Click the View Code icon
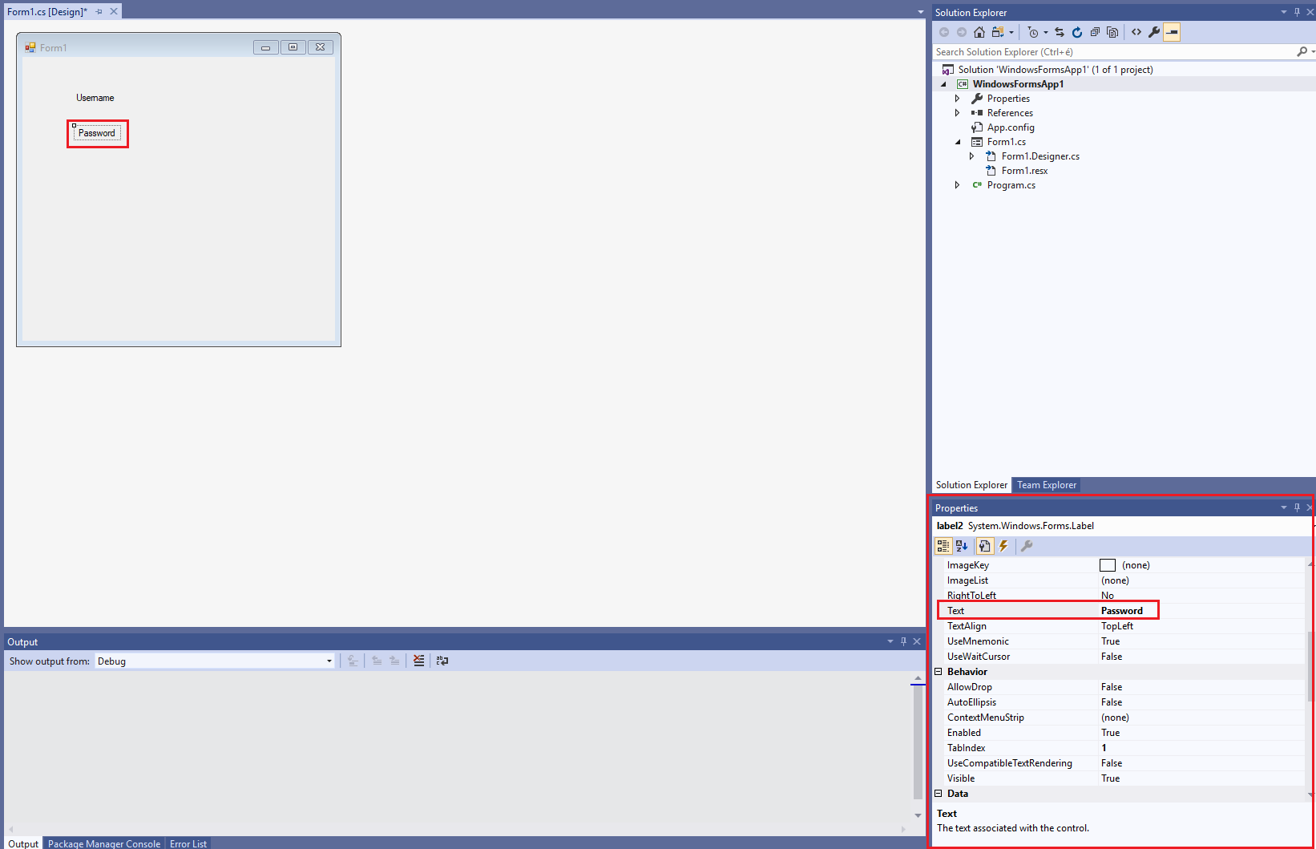 [x=1136, y=32]
